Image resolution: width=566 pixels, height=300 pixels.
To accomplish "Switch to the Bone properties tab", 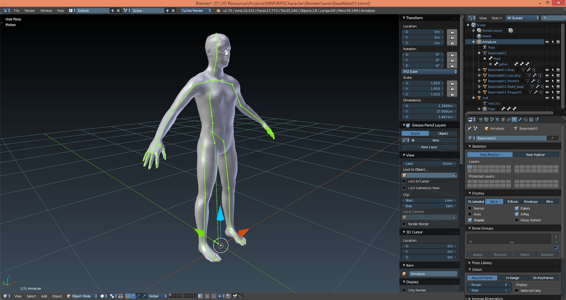I will tap(520, 120).
